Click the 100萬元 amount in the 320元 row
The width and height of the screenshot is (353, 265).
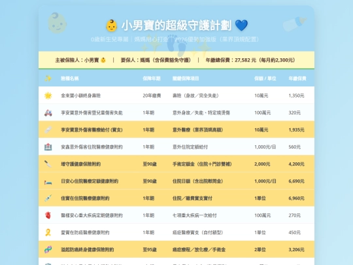pyautogui.click(x=263, y=113)
